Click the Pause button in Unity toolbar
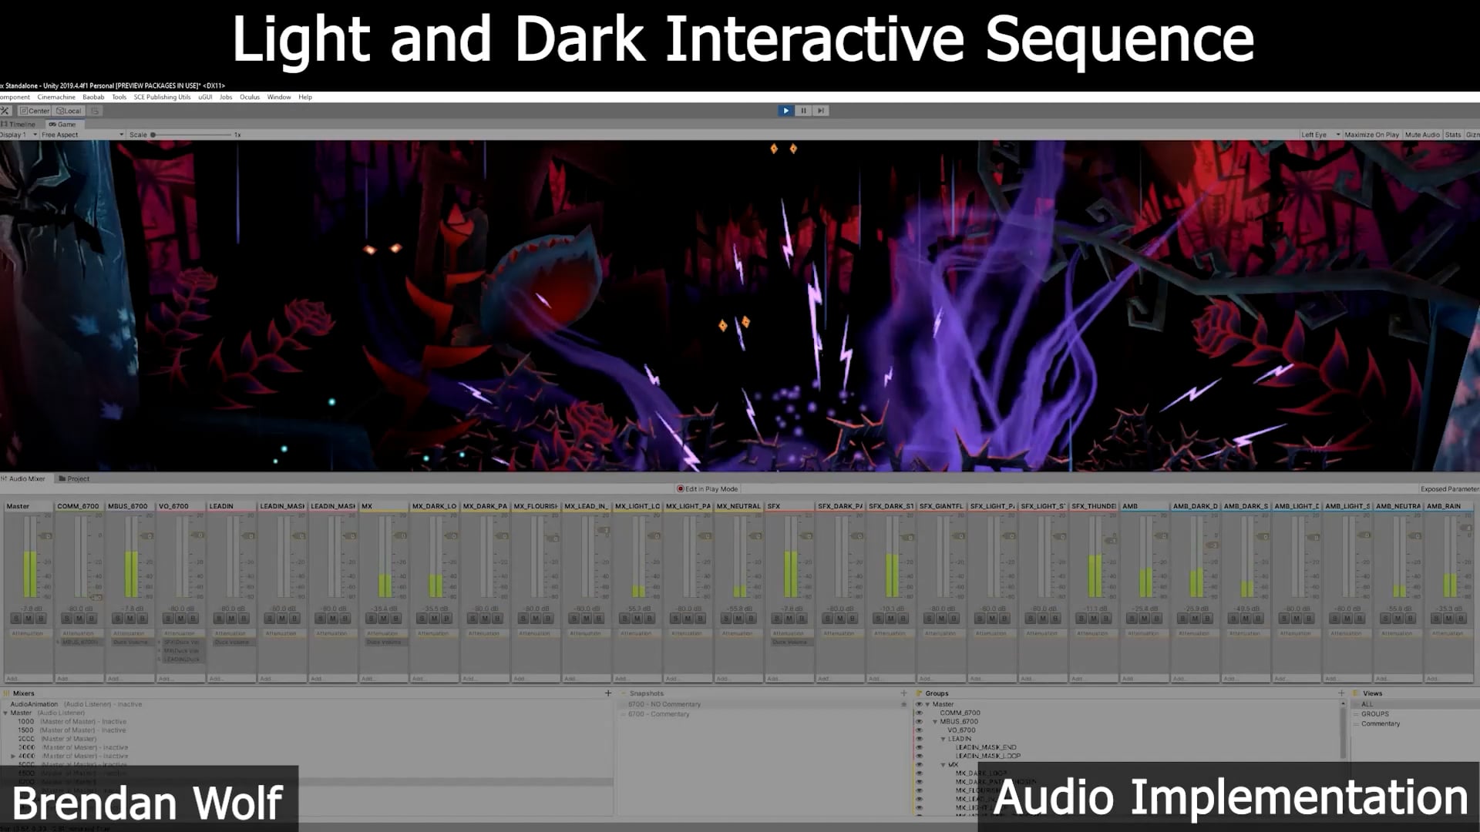 tap(803, 111)
